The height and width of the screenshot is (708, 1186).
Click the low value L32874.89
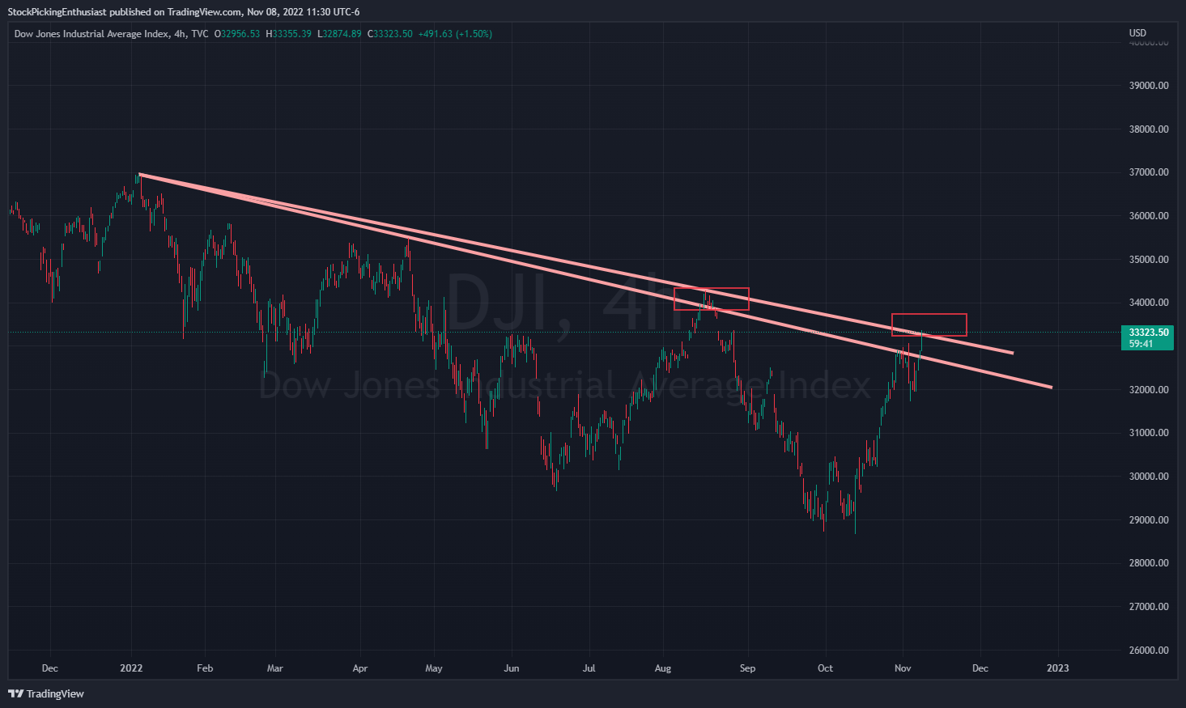pos(339,34)
